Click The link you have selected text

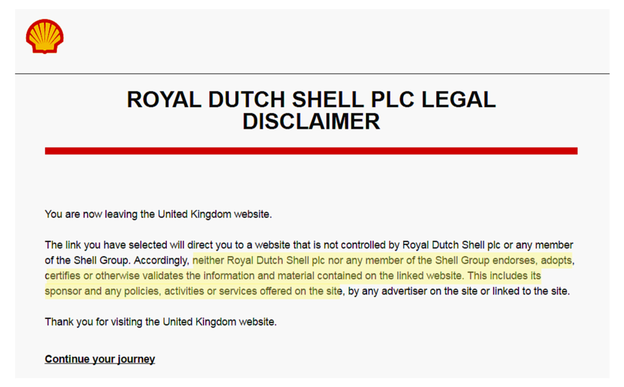[106, 245]
